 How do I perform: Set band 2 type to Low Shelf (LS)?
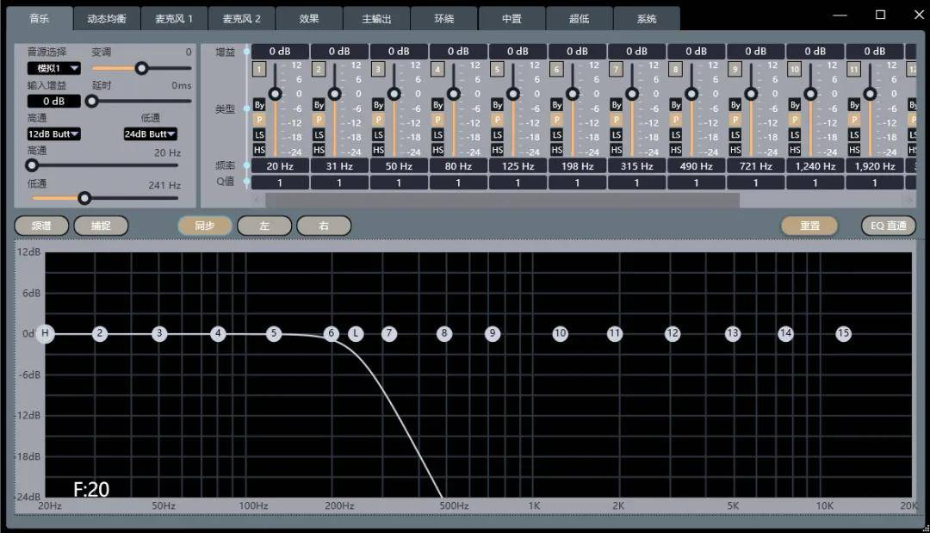pyautogui.click(x=319, y=135)
